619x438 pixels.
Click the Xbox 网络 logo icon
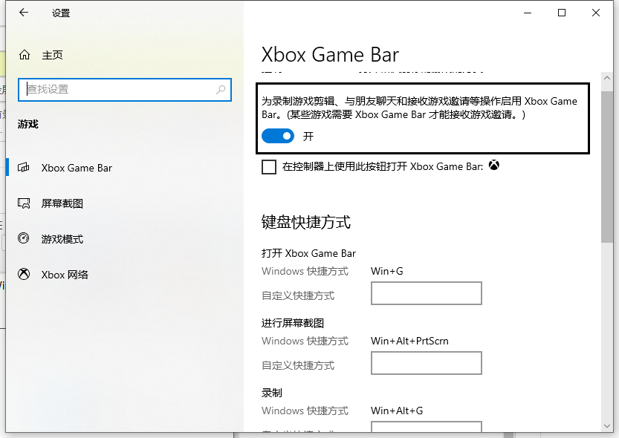point(24,274)
